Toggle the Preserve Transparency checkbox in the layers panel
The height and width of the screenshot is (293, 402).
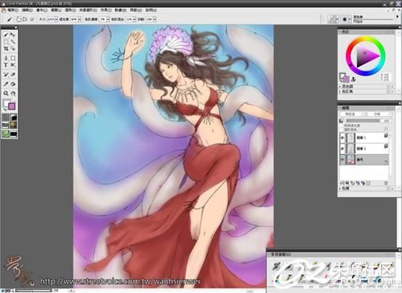click(342, 126)
